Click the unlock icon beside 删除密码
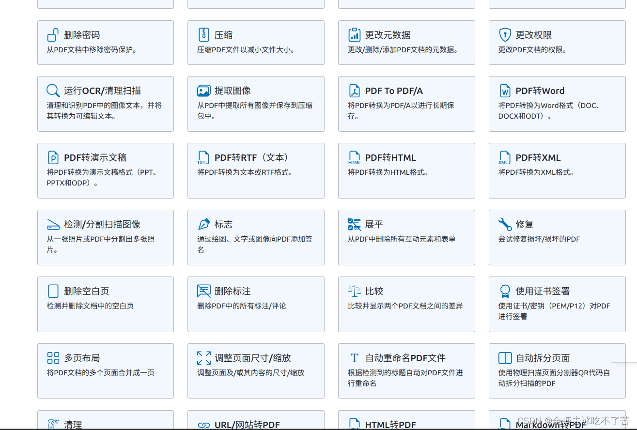 click(x=53, y=35)
